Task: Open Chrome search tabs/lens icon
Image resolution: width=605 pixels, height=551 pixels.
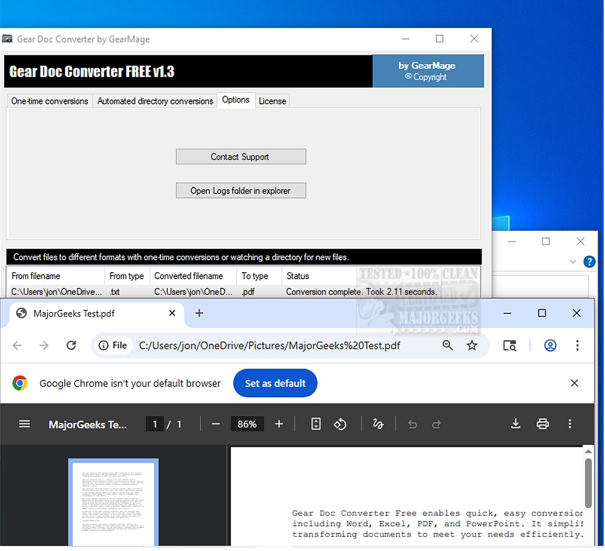Action: pyautogui.click(x=510, y=346)
